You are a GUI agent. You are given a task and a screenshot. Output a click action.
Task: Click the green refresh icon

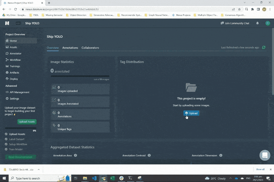(x=264, y=48)
